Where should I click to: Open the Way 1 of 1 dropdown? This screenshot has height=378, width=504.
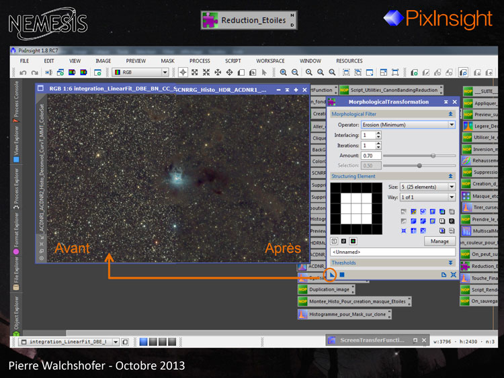(427, 197)
